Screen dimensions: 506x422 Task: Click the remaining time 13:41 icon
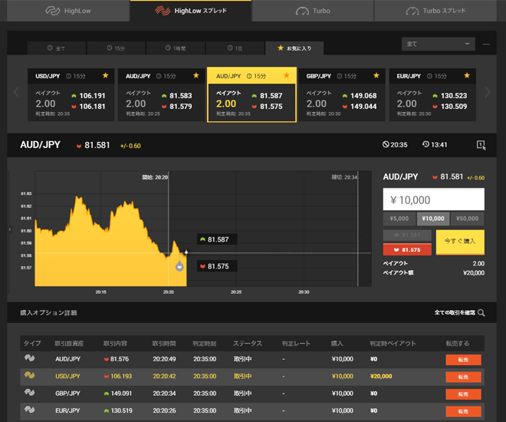click(426, 144)
